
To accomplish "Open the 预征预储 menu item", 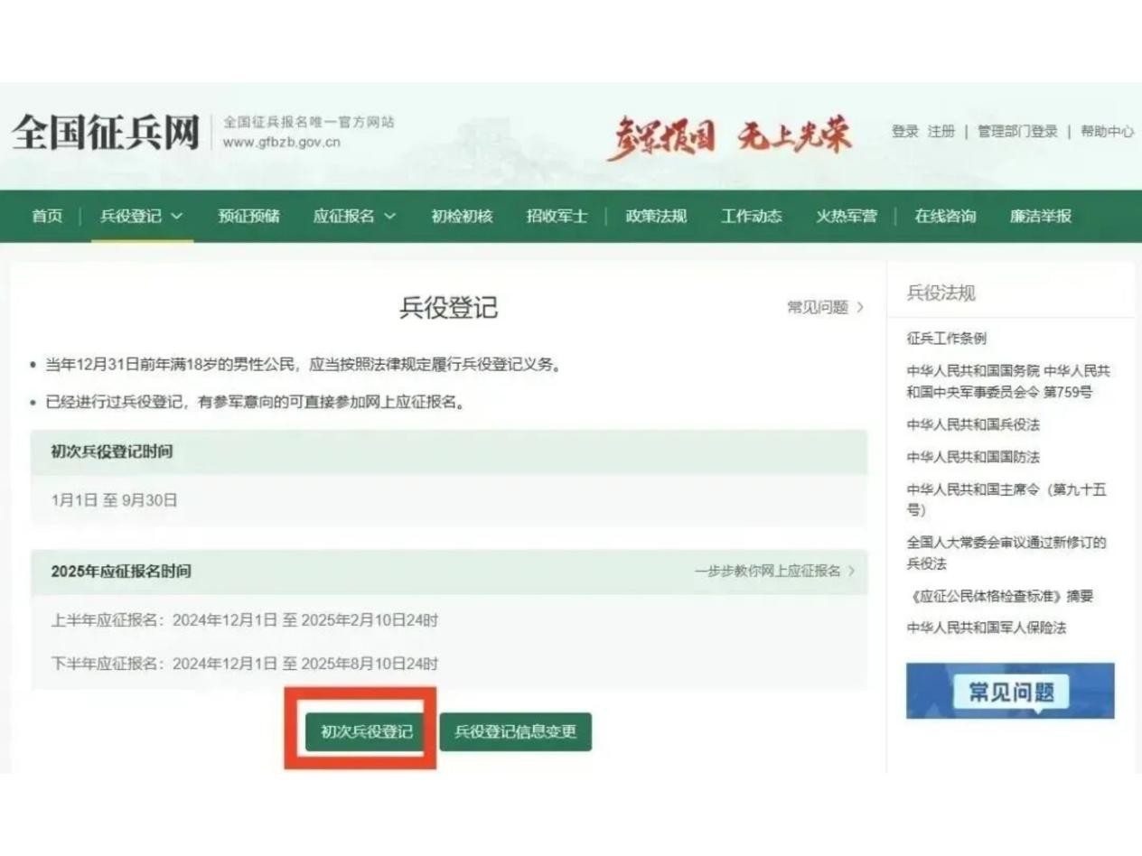I will (x=248, y=217).
